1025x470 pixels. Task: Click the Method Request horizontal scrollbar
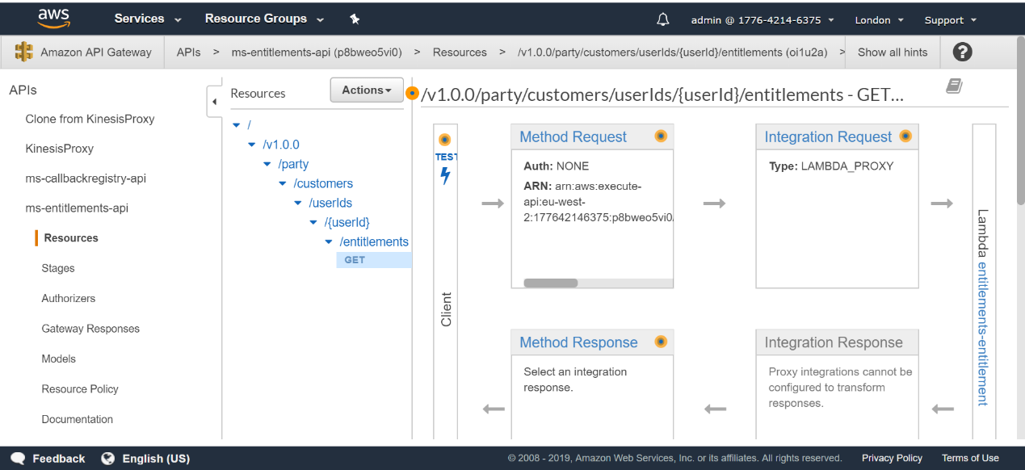551,283
